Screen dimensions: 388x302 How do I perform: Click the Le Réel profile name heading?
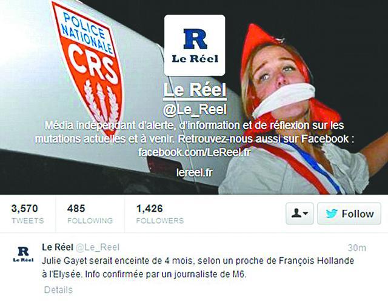pos(195,90)
